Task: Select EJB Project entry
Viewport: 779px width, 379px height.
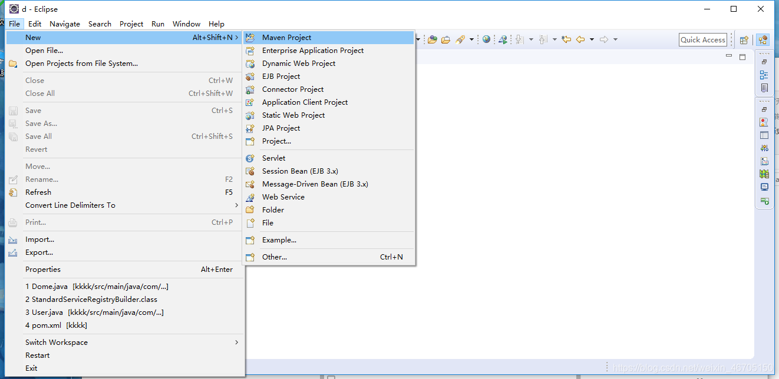Action: pyautogui.click(x=329, y=77)
